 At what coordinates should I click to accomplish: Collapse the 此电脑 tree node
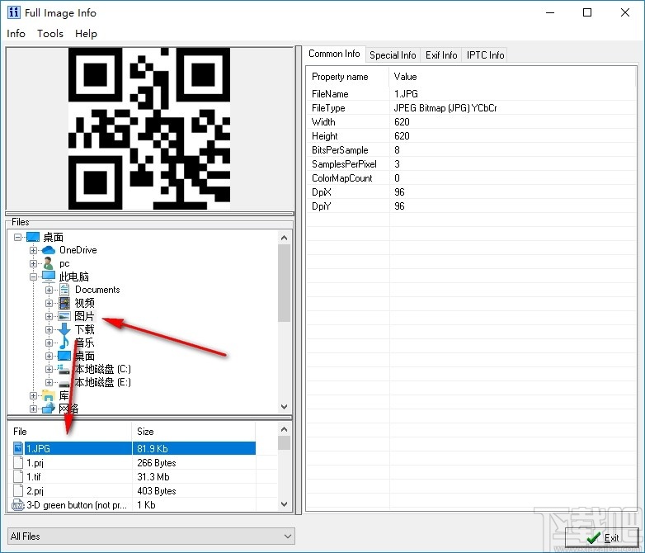click(x=33, y=276)
